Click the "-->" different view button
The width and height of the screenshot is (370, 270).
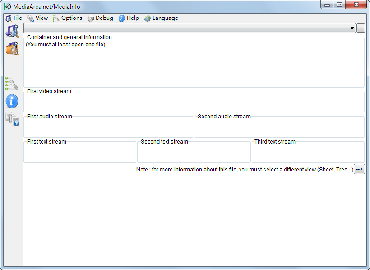[x=359, y=169]
